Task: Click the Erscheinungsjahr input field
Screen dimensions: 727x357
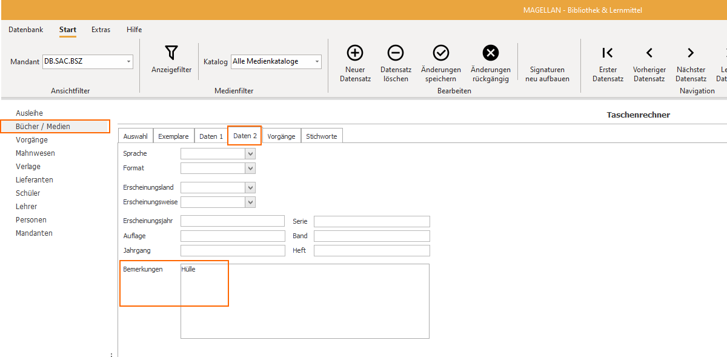Action: (x=233, y=221)
